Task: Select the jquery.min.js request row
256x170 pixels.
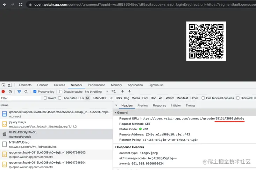Action: pos(56,124)
